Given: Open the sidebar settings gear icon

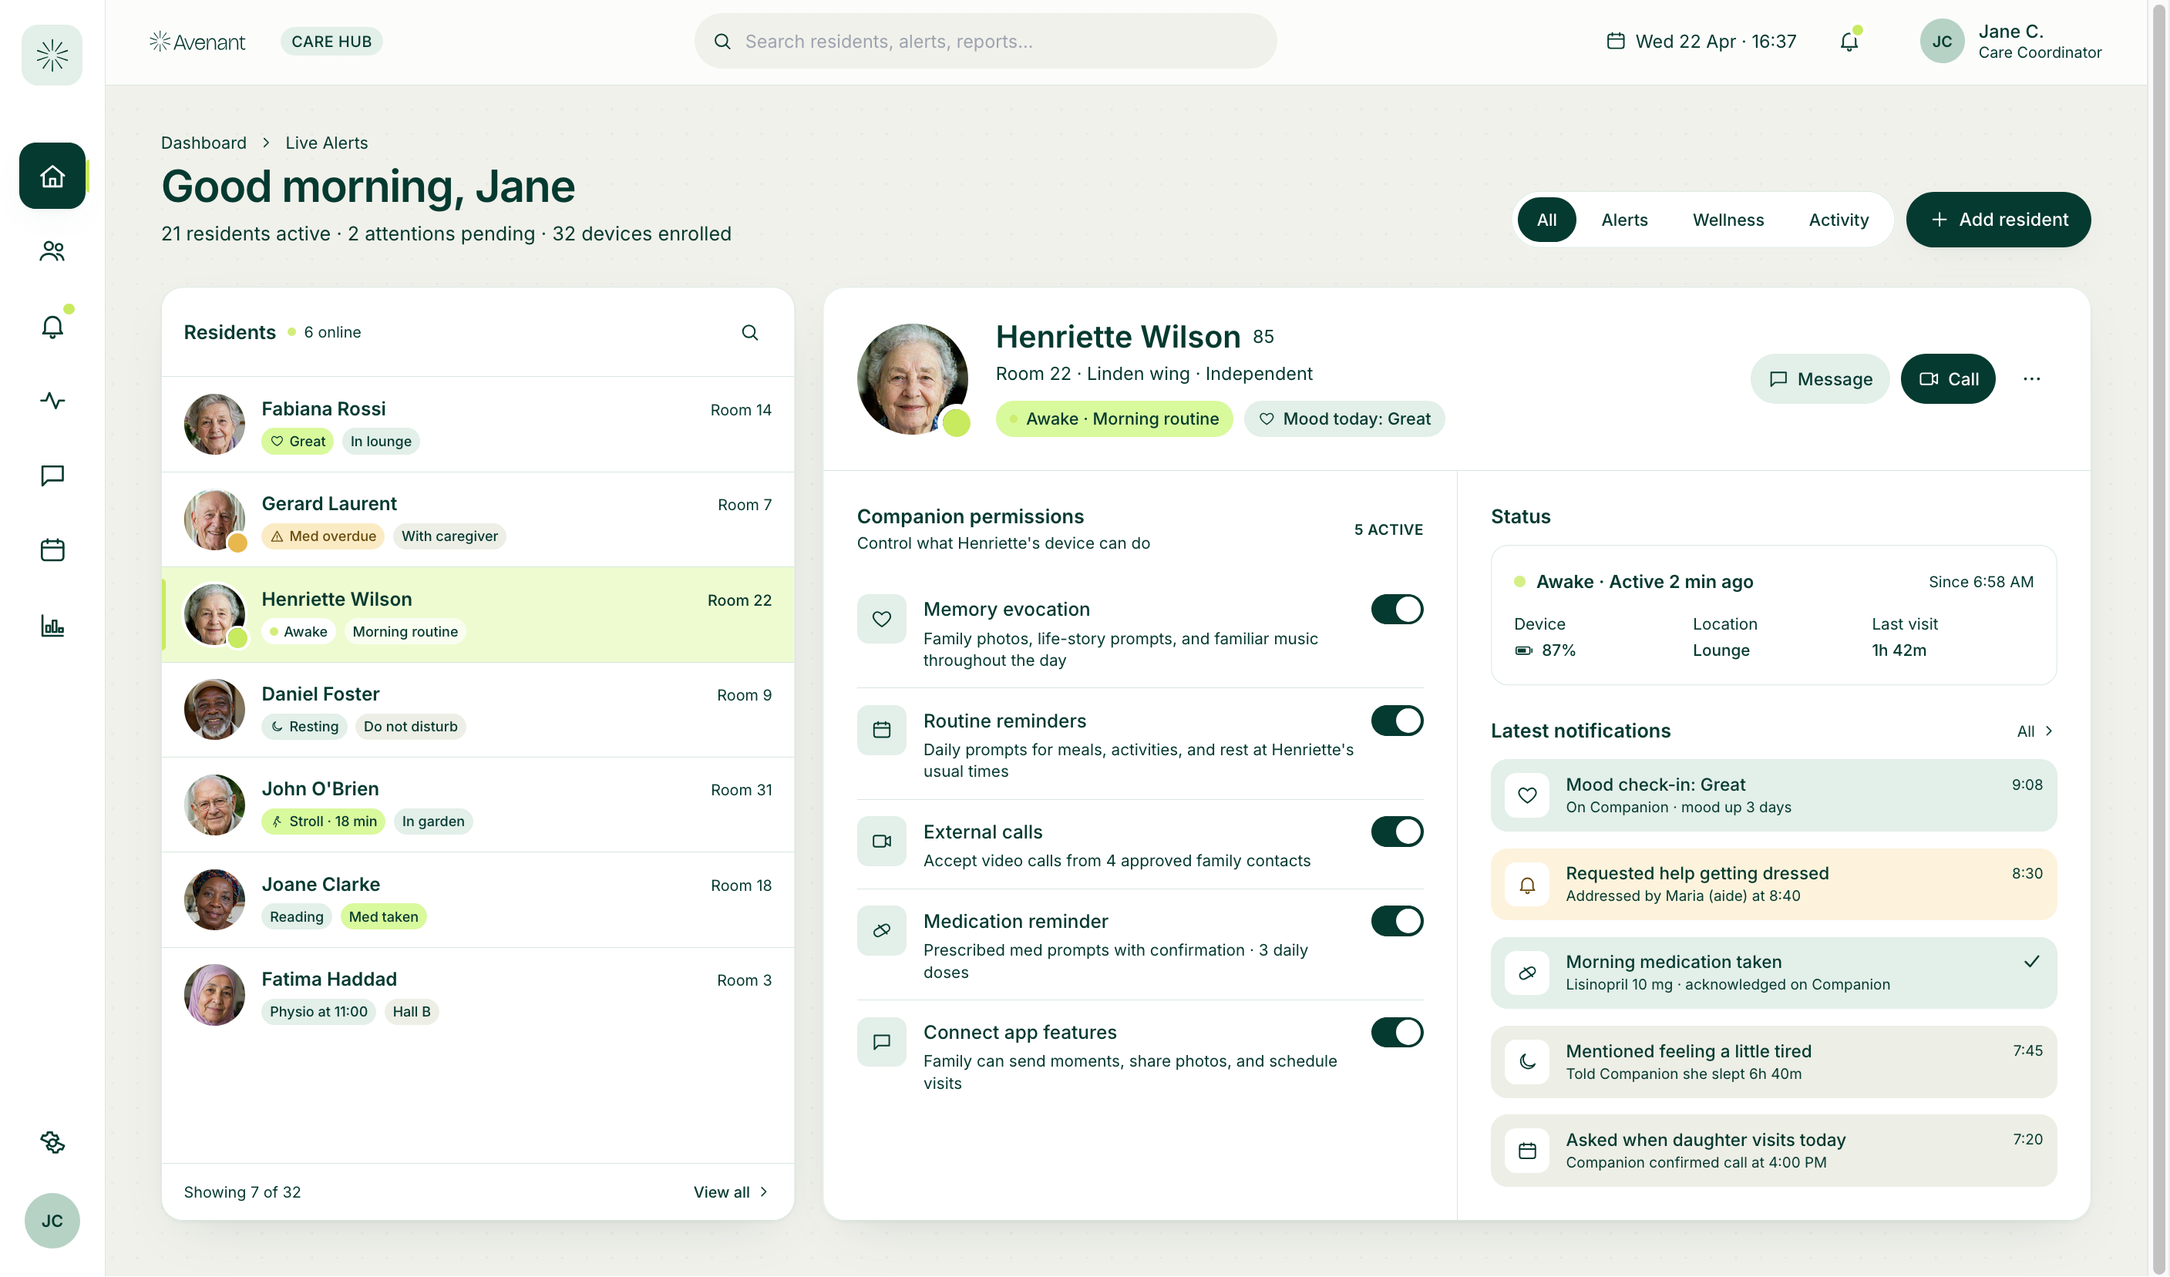Looking at the screenshot, I should tap(52, 1142).
